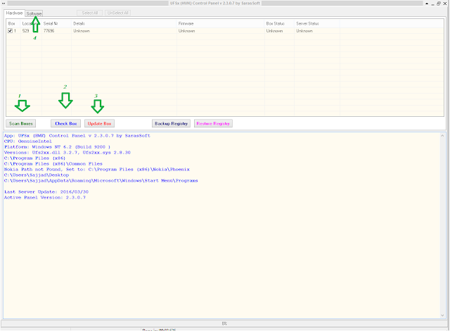This screenshot has height=333, width=450.
Task: Click the Box Status column header
Action: pyautogui.click(x=279, y=23)
